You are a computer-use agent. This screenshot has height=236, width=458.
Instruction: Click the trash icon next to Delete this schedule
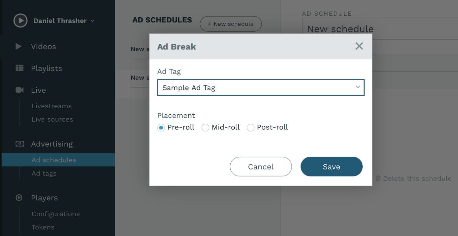(x=378, y=179)
